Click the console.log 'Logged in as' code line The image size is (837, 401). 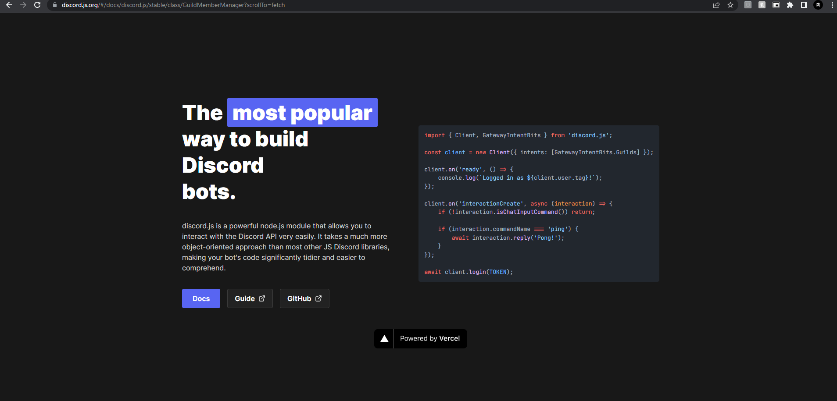click(520, 178)
